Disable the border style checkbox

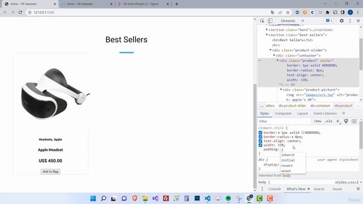(x=260, y=133)
